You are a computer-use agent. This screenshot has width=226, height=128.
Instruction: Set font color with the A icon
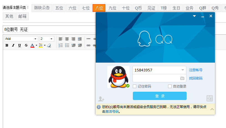tap(32, 45)
